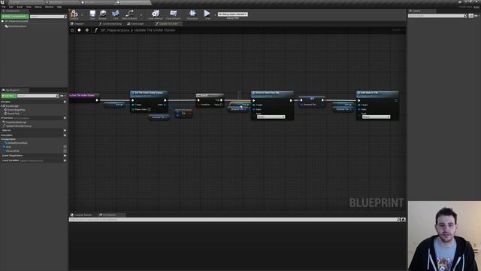Image resolution: width=481 pixels, height=271 pixels.
Task: Open the Edit menu
Action: pos(11,7)
